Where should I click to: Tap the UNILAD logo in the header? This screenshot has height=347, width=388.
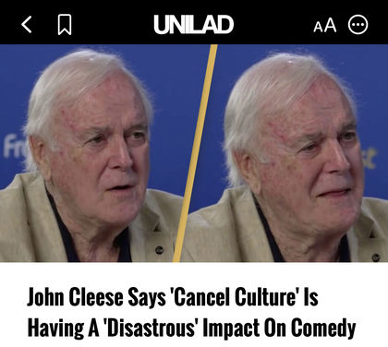tap(194, 24)
